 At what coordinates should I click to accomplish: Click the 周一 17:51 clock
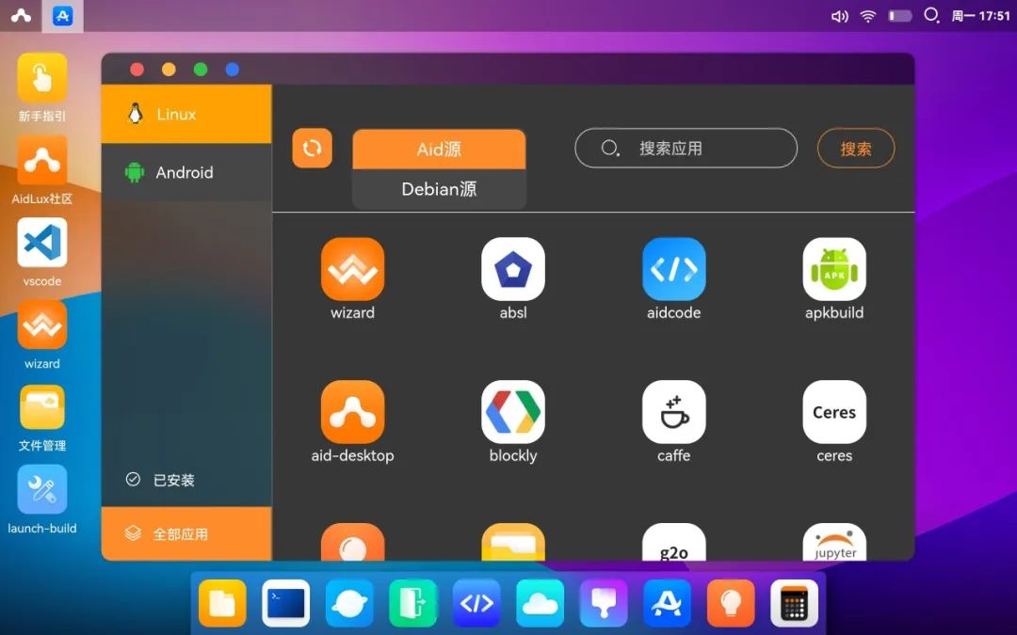click(x=980, y=16)
